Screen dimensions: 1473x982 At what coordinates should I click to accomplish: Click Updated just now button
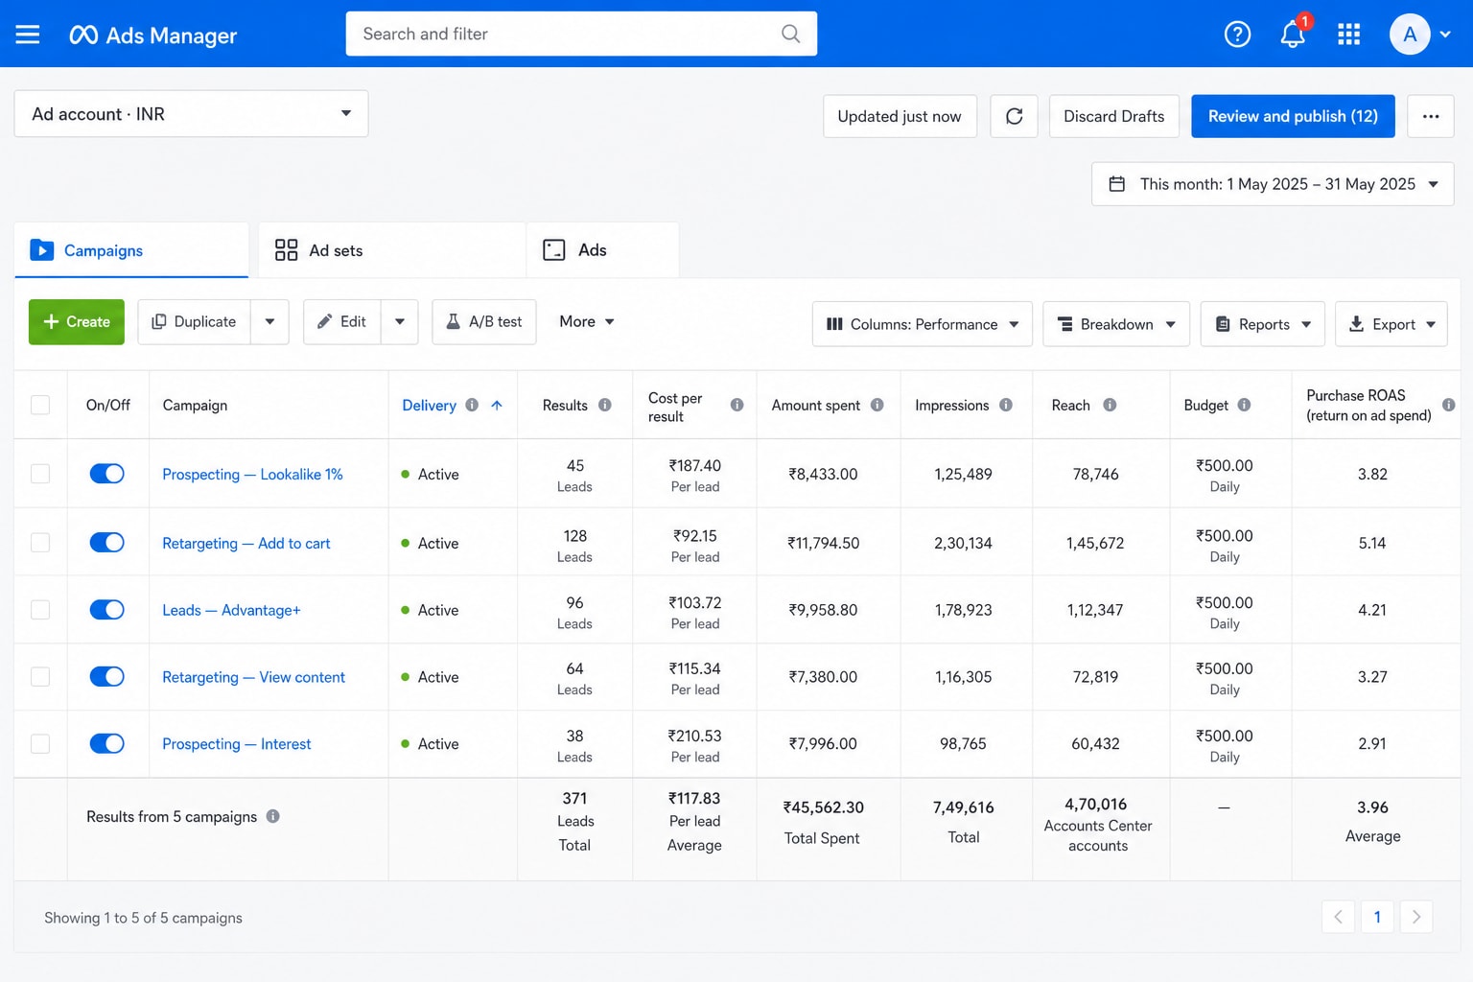(900, 116)
